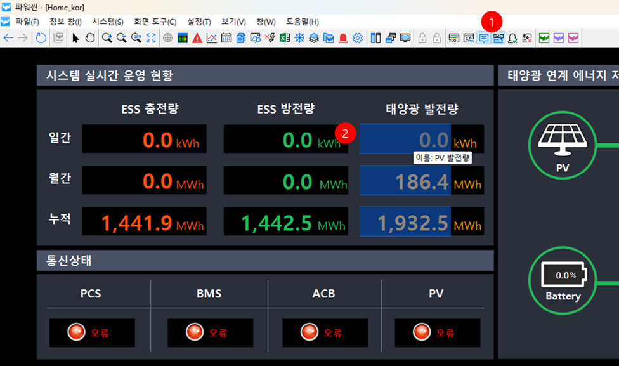Click the red alarm bell icon
619x366 pixels.
(343, 38)
